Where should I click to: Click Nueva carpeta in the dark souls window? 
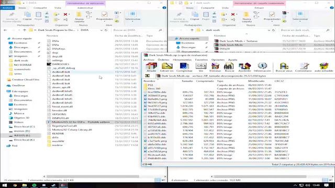pyautogui.click(x=247, y=17)
